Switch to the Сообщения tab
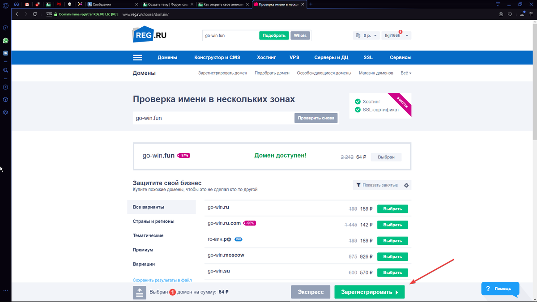 (x=112, y=4)
